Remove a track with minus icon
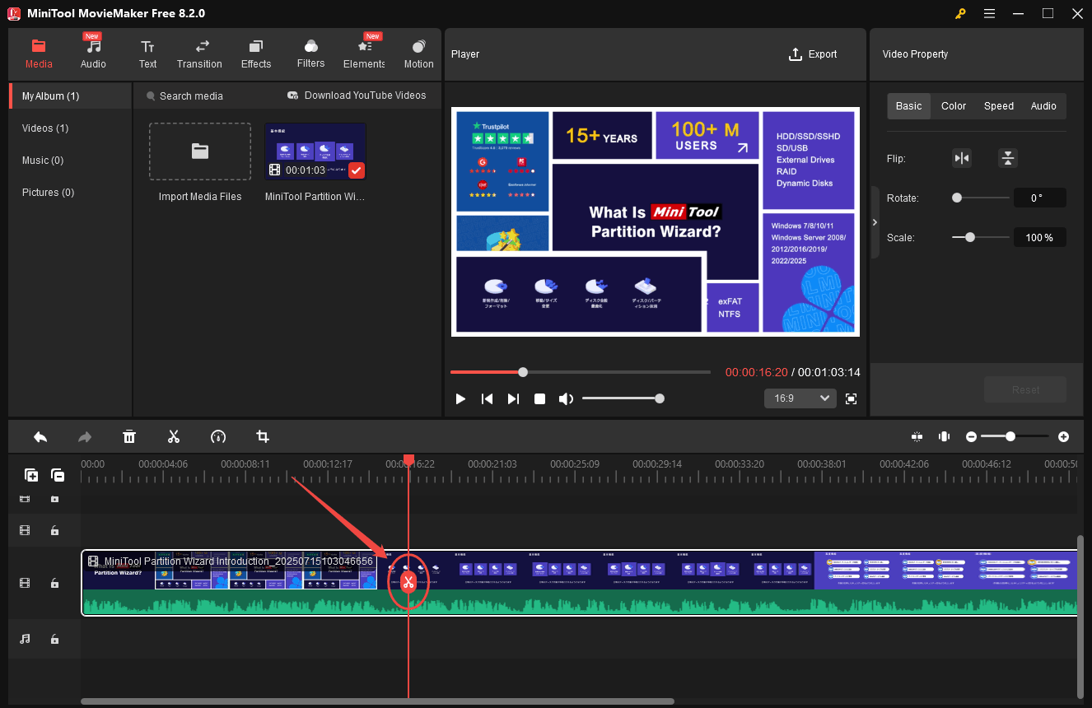Screen dimensions: 1092x708 click(x=58, y=475)
